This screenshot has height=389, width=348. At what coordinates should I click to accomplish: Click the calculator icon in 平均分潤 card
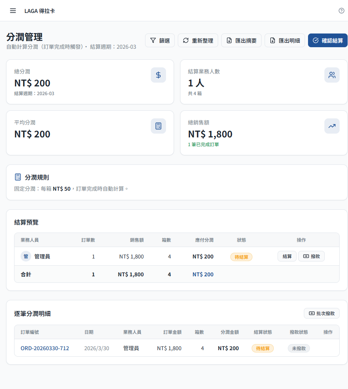click(x=158, y=126)
